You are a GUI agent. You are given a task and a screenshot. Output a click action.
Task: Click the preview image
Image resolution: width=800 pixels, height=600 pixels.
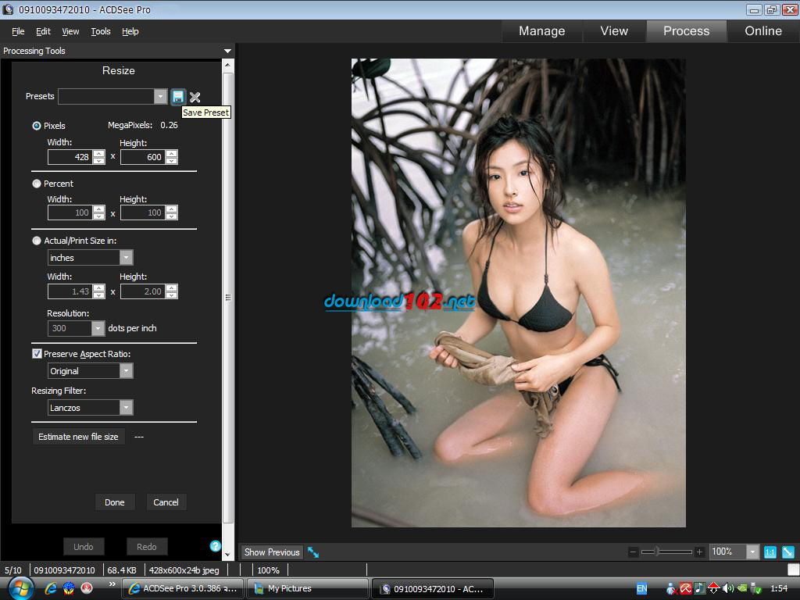tap(519, 293)
